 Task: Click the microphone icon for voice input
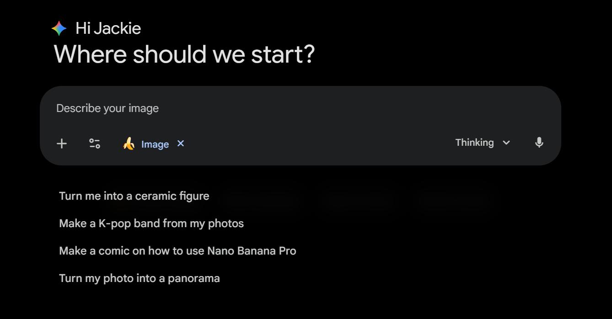point(539,143)
